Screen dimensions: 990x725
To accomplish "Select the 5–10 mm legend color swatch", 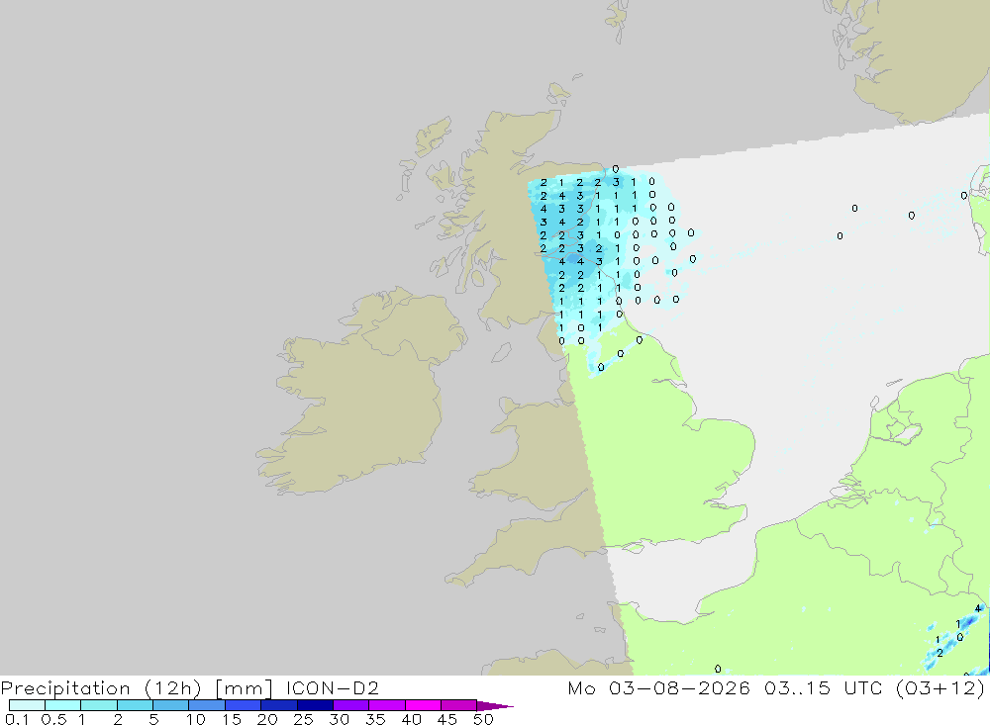I will (170, 705).
